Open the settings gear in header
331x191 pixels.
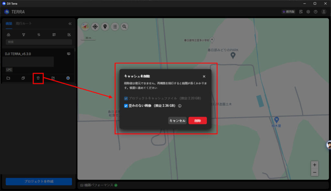(308, 12)
